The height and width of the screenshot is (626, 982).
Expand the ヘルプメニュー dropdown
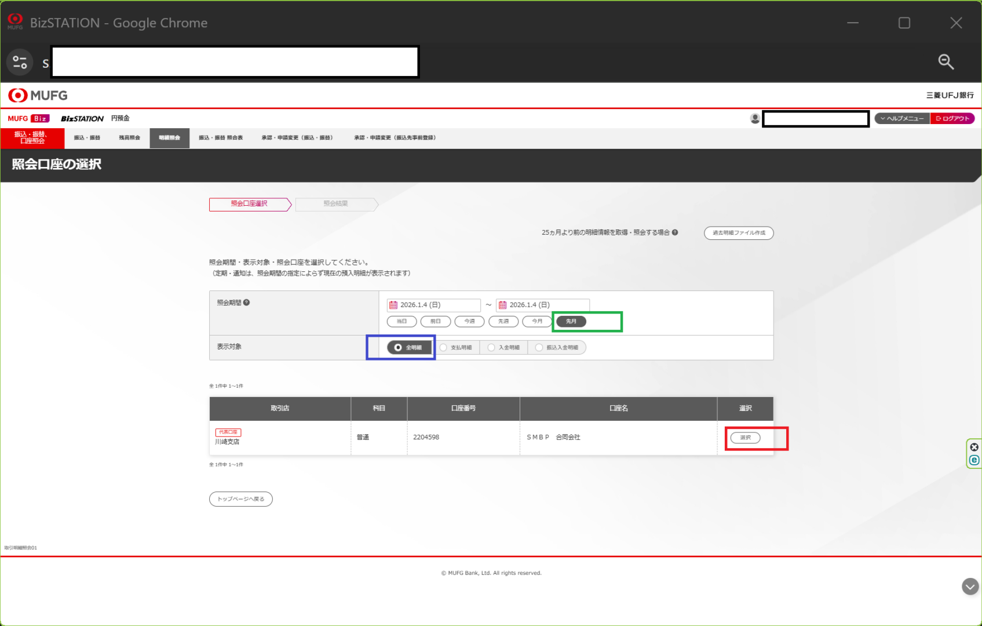[901, 118]
